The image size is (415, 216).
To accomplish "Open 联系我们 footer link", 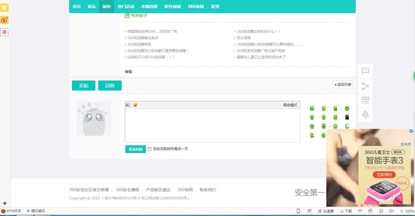I will [208, 190].
